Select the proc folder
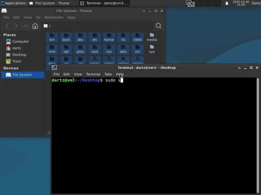 click(x=80, y=49)
